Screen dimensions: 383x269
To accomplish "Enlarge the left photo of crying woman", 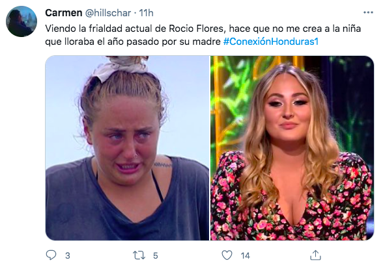I will (x=127, y=148).
